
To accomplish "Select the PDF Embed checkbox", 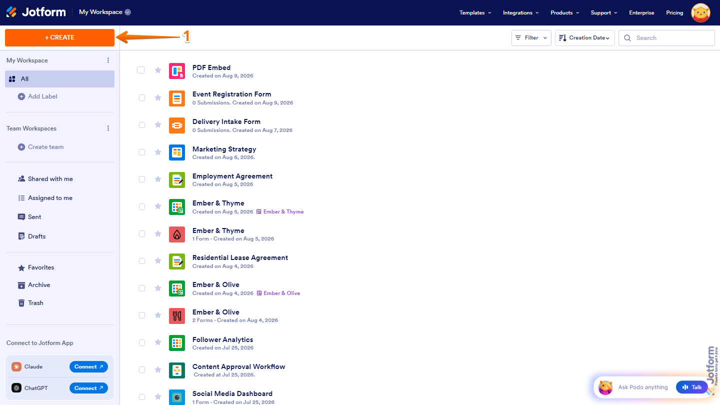I will (141, 70).
